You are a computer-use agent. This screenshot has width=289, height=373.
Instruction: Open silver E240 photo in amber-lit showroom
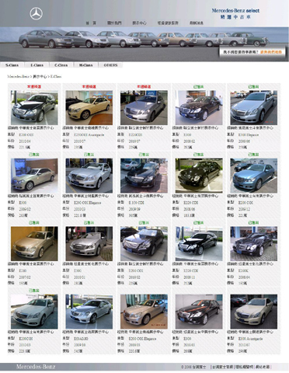pos(34,244)
